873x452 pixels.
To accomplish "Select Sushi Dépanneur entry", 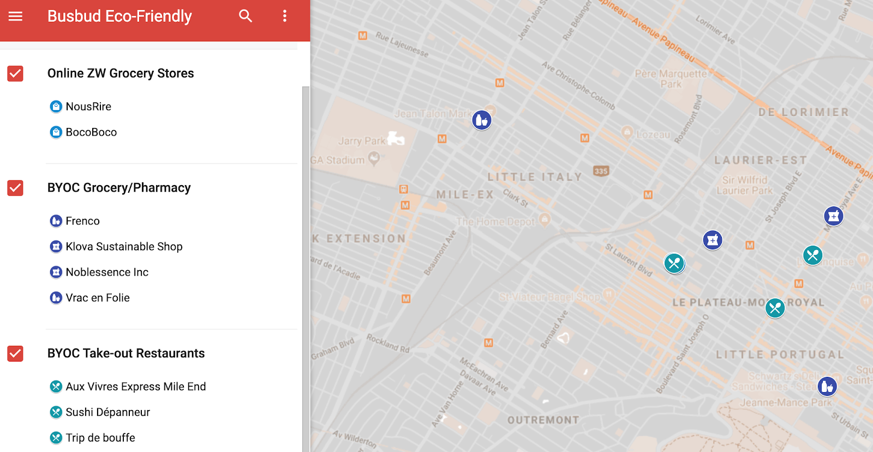I will pos(107,412).
